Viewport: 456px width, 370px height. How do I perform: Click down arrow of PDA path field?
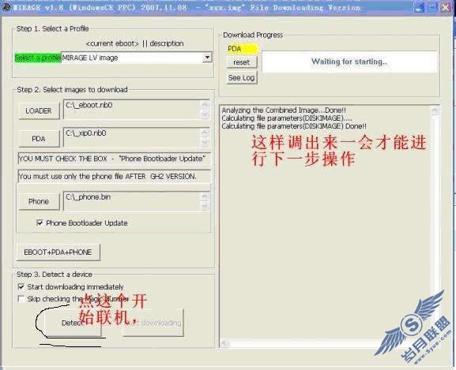pyautogui.click(x=205, y=143)
